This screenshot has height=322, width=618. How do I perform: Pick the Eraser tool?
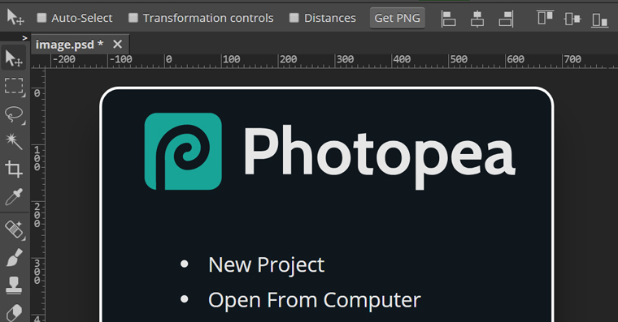(x=14, y=312)
